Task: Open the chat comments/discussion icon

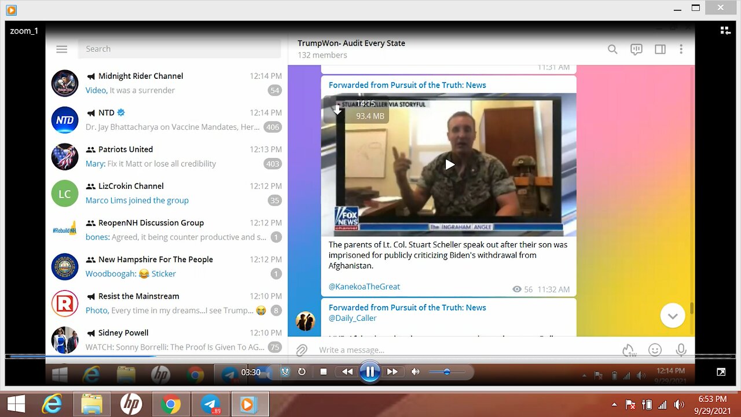Action: click(636, 49)
